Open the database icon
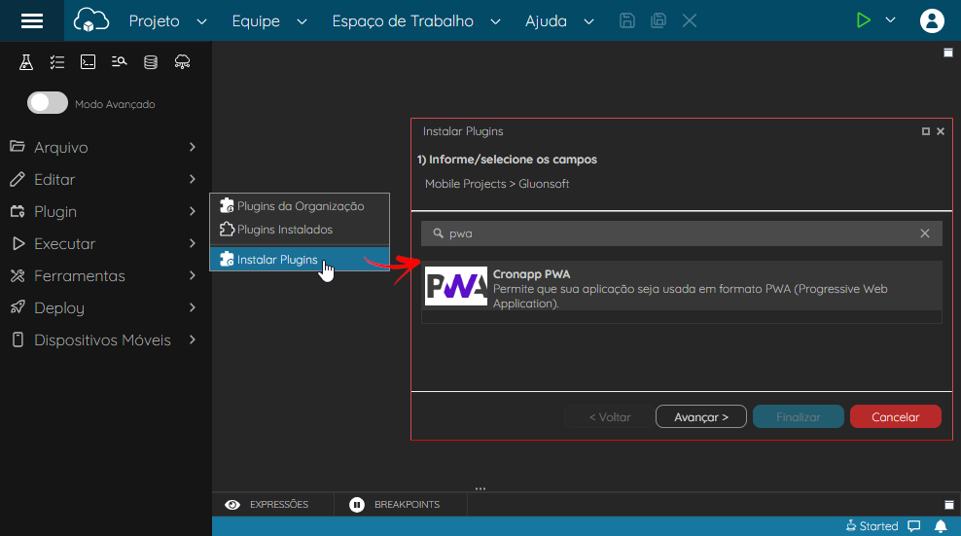The height and width of the screenshot is (536, 961). click(x=151, y=62)
